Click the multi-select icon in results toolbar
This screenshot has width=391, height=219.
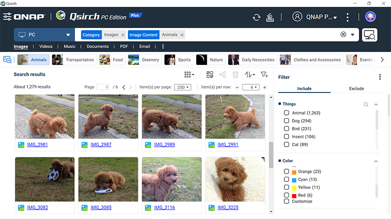[210, 74]
